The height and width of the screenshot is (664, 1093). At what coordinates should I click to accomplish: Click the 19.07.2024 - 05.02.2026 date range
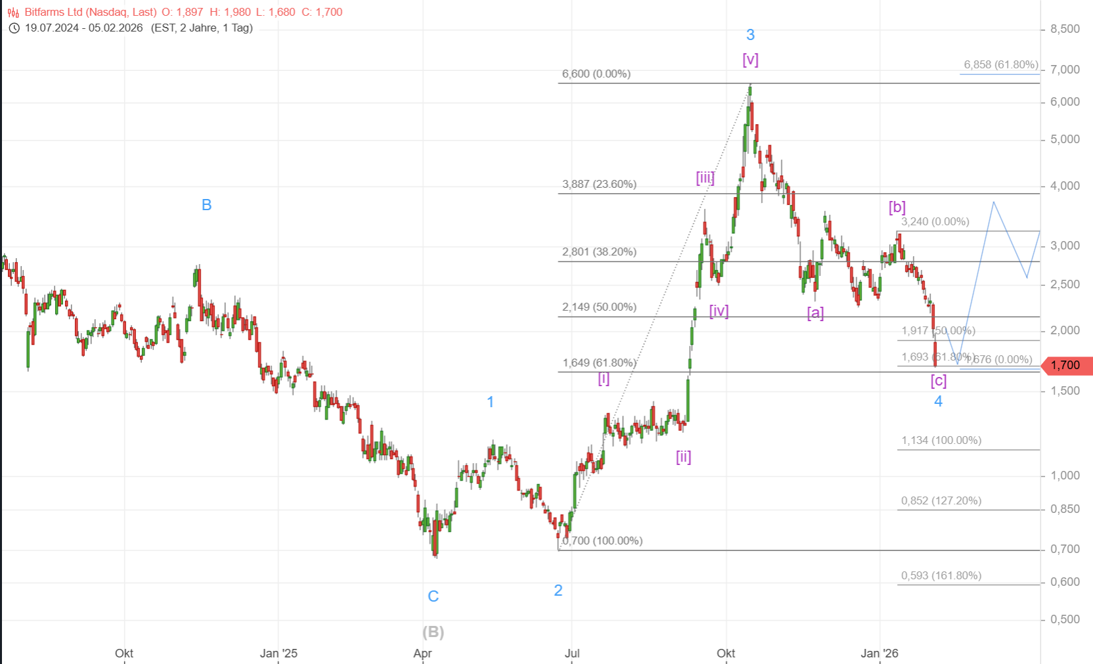tap(83, 28)
